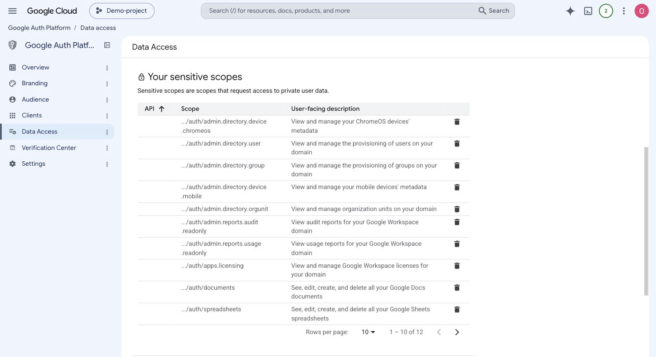Open the user account avatar

[641, 11]
